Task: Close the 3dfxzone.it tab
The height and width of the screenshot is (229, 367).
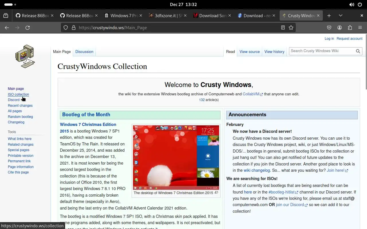Action: point(185,15)
